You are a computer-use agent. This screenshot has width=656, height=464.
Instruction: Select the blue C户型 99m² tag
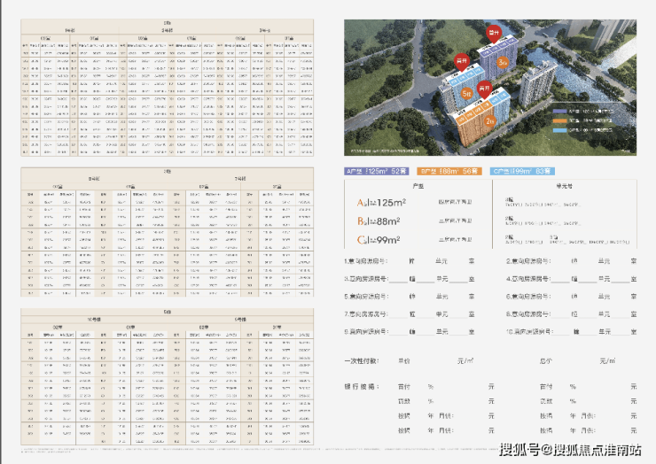coord(522,171)
